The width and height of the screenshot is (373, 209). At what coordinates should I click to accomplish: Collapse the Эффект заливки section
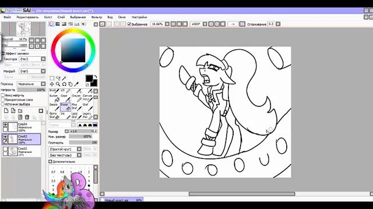(3, 53)
